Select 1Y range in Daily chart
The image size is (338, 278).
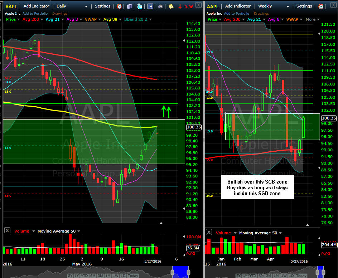[x=77, y=275]
